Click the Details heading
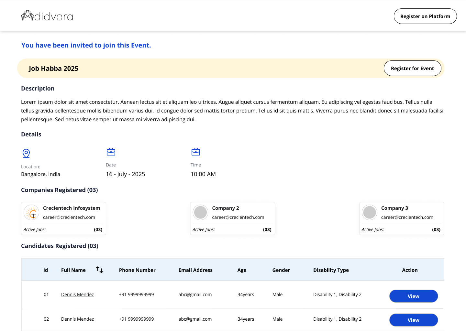 31,134
